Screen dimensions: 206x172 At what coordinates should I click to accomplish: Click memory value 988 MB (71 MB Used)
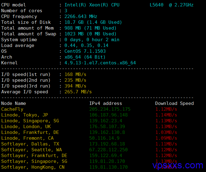coord(90,28)
